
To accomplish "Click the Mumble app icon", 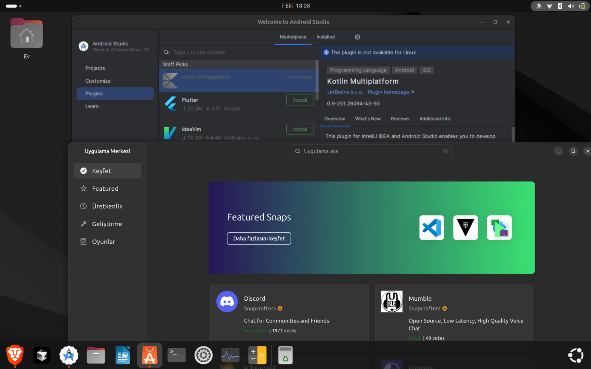I will 392,301.
